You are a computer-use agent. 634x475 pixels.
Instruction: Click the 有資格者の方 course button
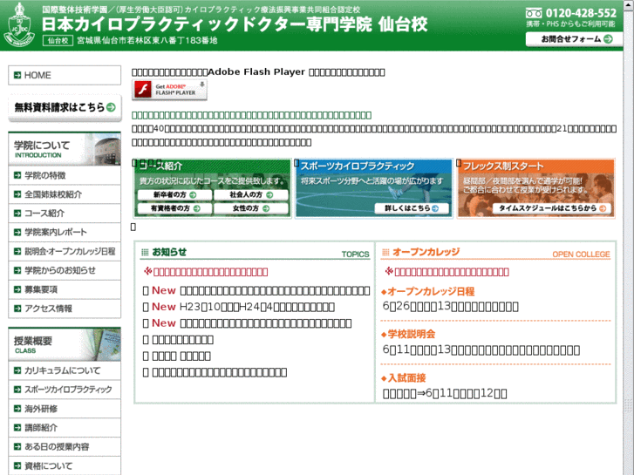click(x=174, y=208)
